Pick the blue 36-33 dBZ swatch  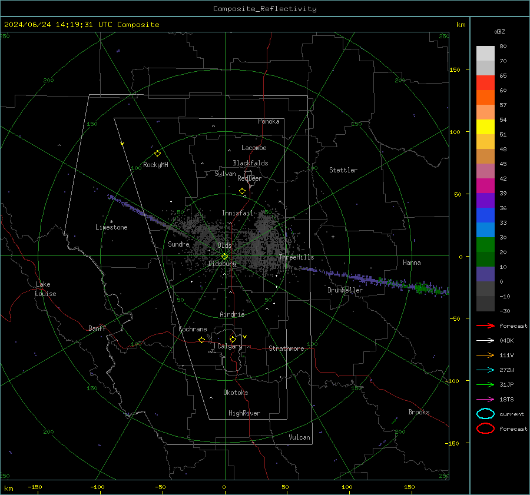pos(485,215)
